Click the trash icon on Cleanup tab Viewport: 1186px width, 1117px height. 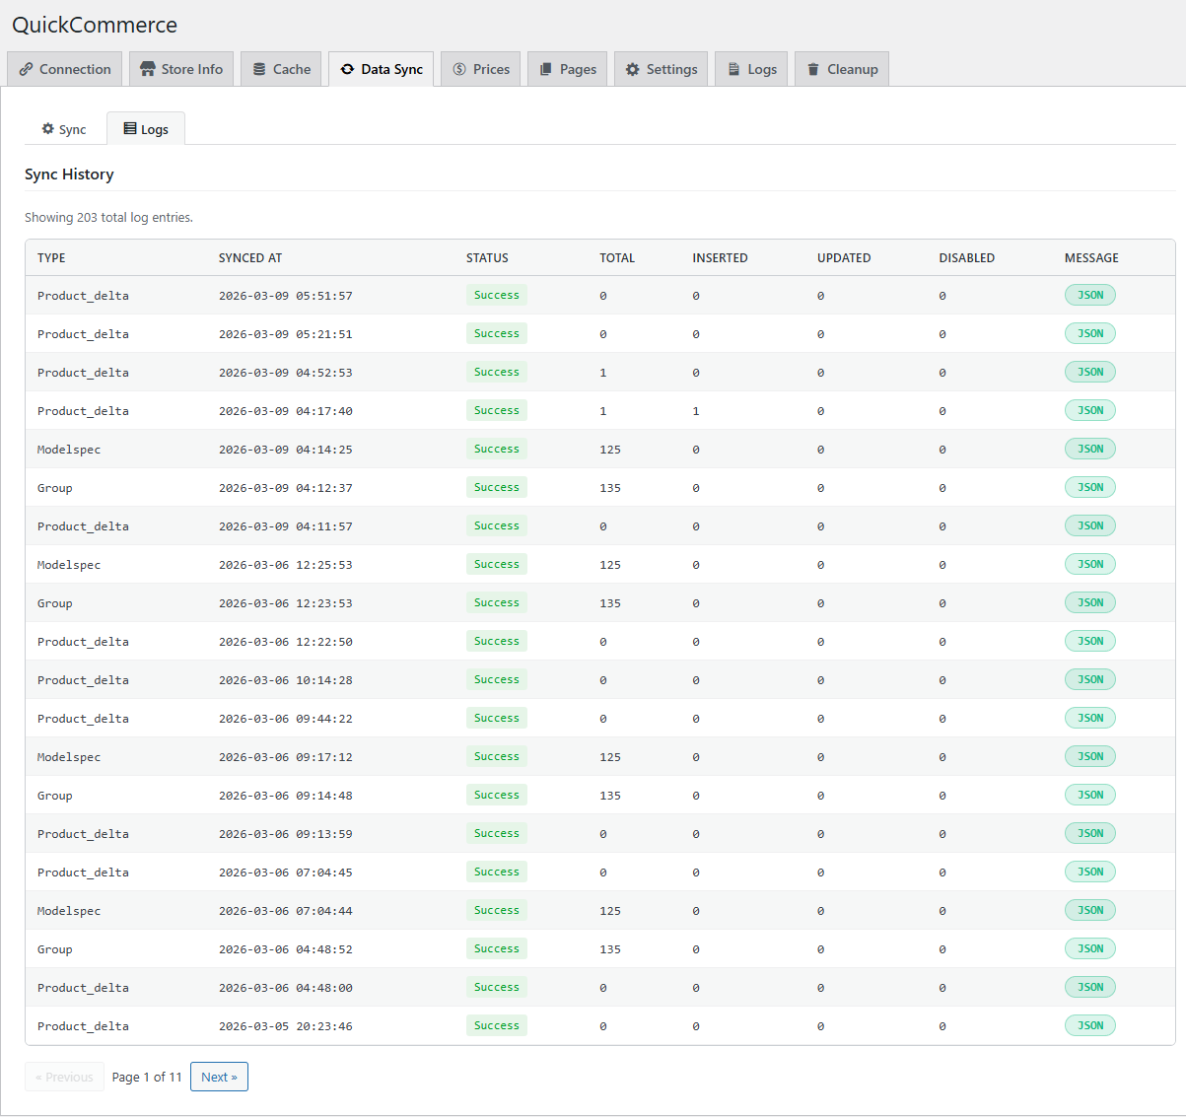click(x=813, y=69)
